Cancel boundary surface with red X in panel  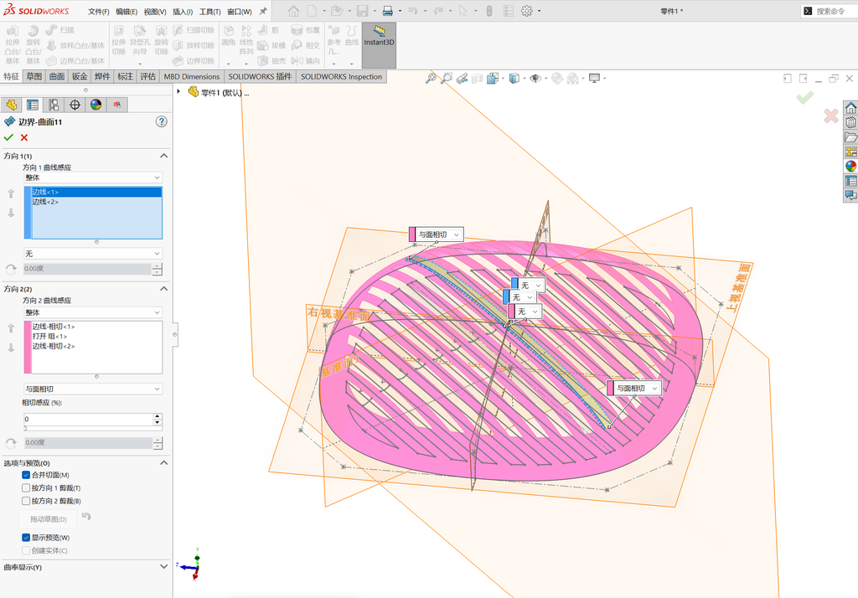click(x=24, y=137)
